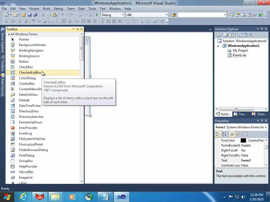The width and height of the screenshot is (270, 202).
Task: Collapse the WindowsApplication1 project node
Action: pyautogui.click(x=218, y=46)
